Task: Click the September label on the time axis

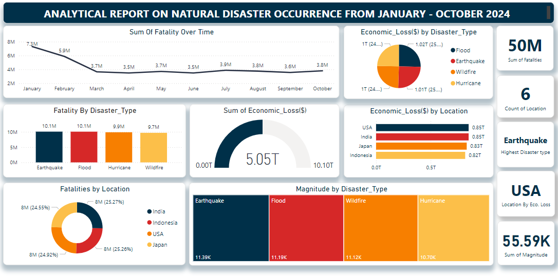Action: click(290, 88)
